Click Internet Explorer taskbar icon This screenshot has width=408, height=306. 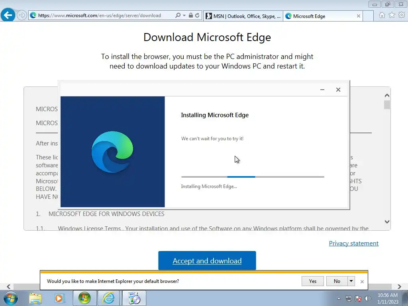click(x=108, y=298)
